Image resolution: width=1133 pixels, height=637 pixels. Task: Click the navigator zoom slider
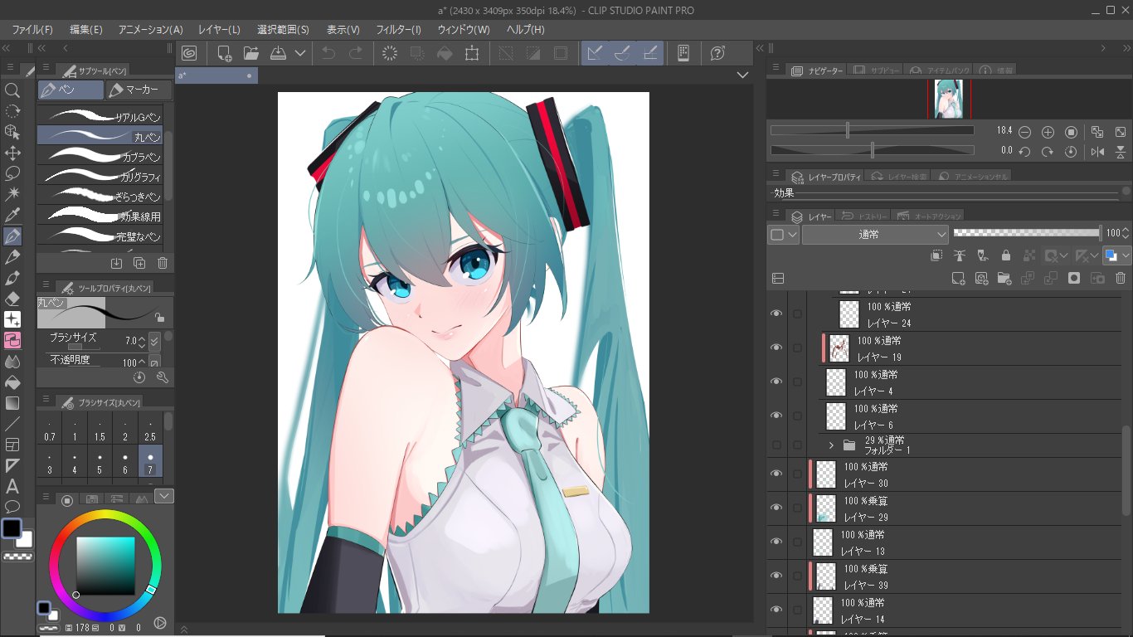click(x=872, y=131)
